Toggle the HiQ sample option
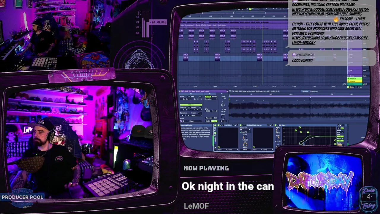This screenshot has height=214, width=380. tap(214, 121)
